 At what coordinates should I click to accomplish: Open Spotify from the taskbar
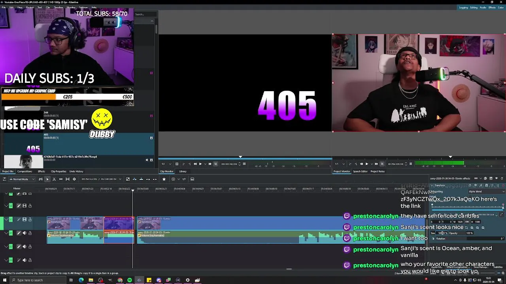pyautogui.click(x=130, y=280)
